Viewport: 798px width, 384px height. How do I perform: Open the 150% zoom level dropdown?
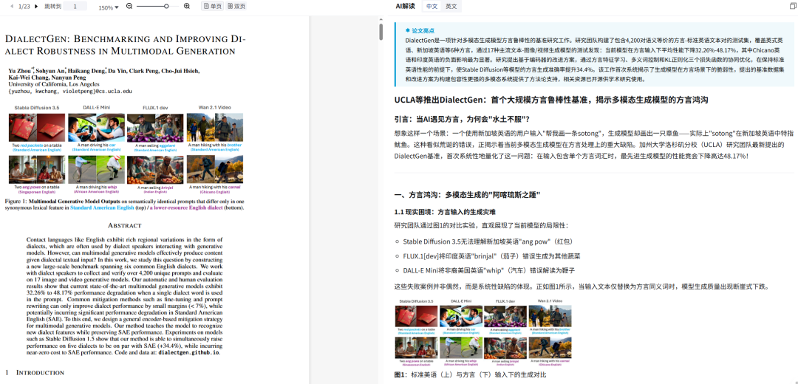point(109,7)
